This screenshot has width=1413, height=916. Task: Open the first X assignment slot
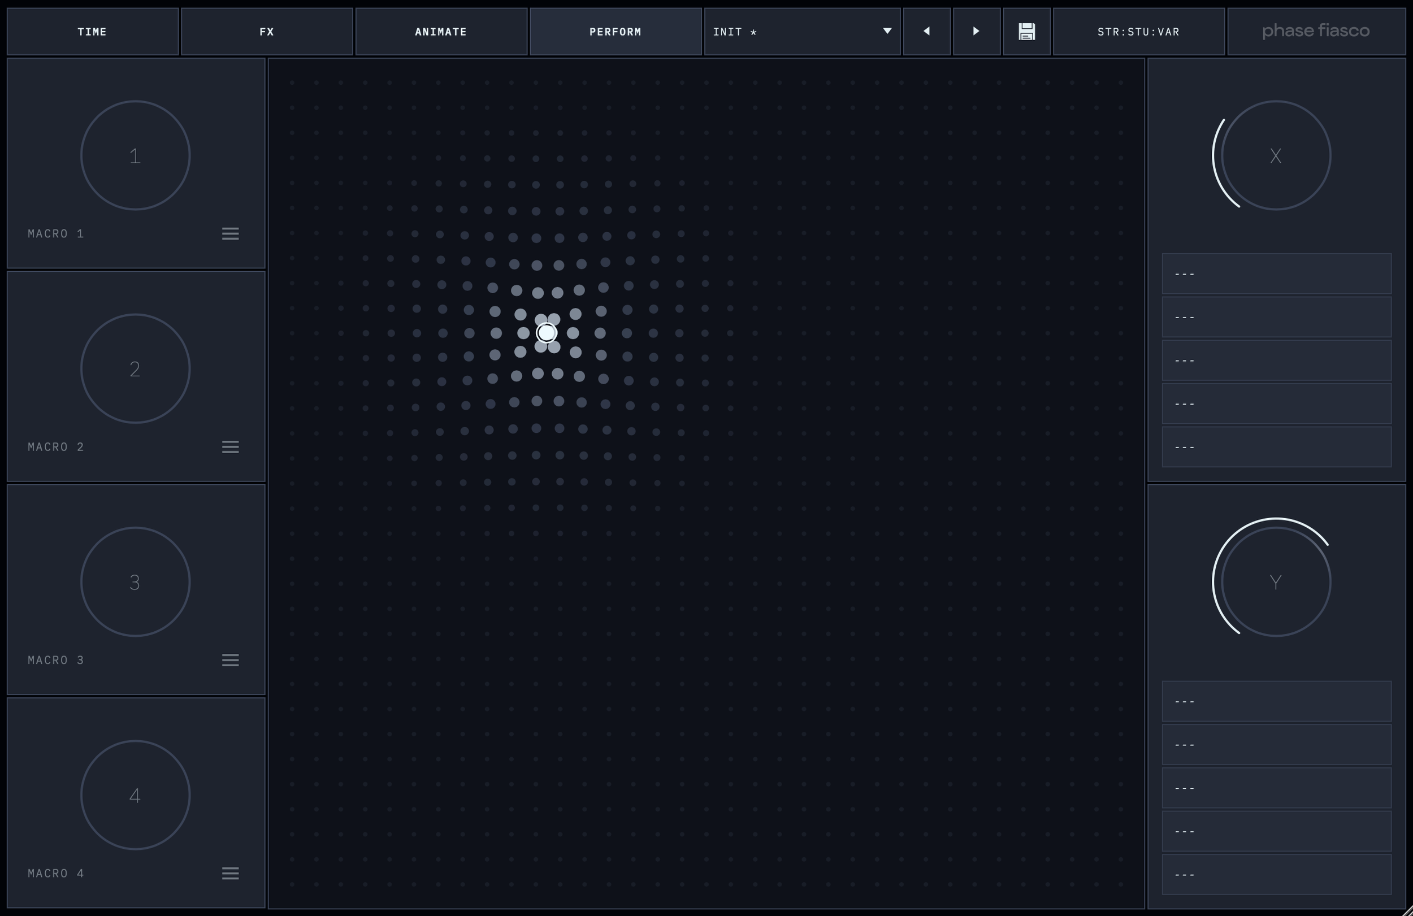coord(1276,274)
